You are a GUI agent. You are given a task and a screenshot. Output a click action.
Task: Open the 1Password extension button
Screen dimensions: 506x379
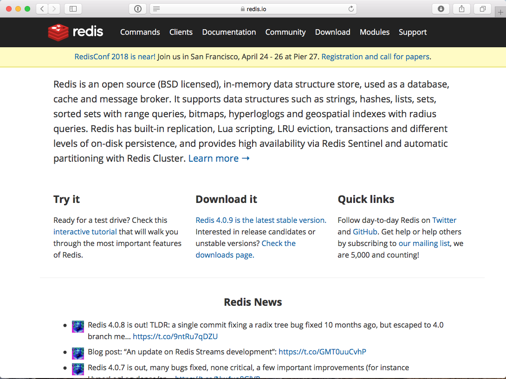(x=138, y=9)
